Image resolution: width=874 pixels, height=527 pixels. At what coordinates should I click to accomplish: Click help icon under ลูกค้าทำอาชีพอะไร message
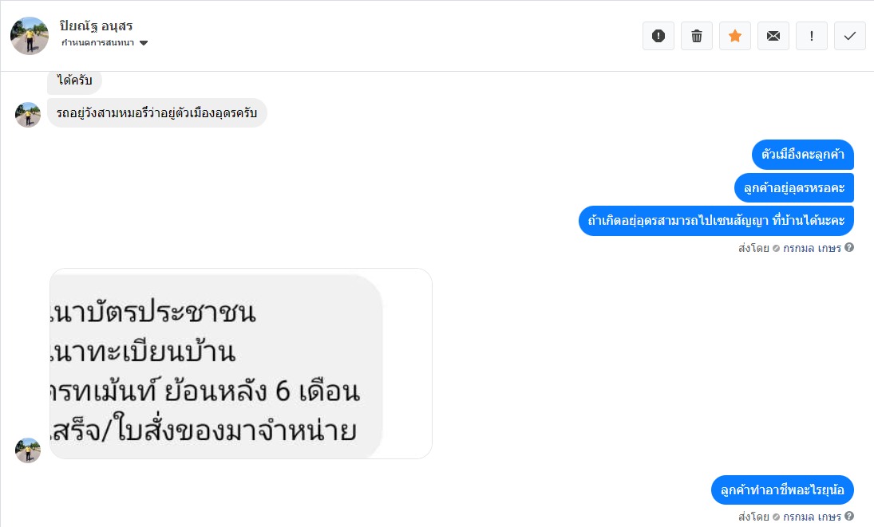coord(849,517)
